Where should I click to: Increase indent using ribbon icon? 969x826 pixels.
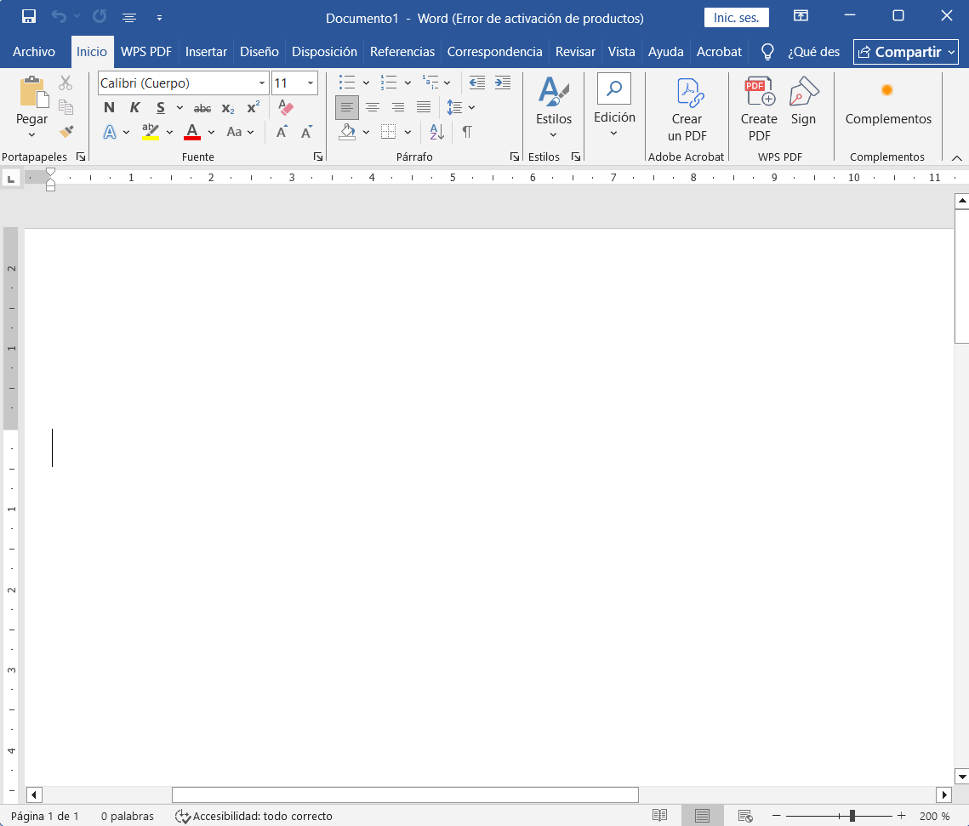[x=503, y=83]
